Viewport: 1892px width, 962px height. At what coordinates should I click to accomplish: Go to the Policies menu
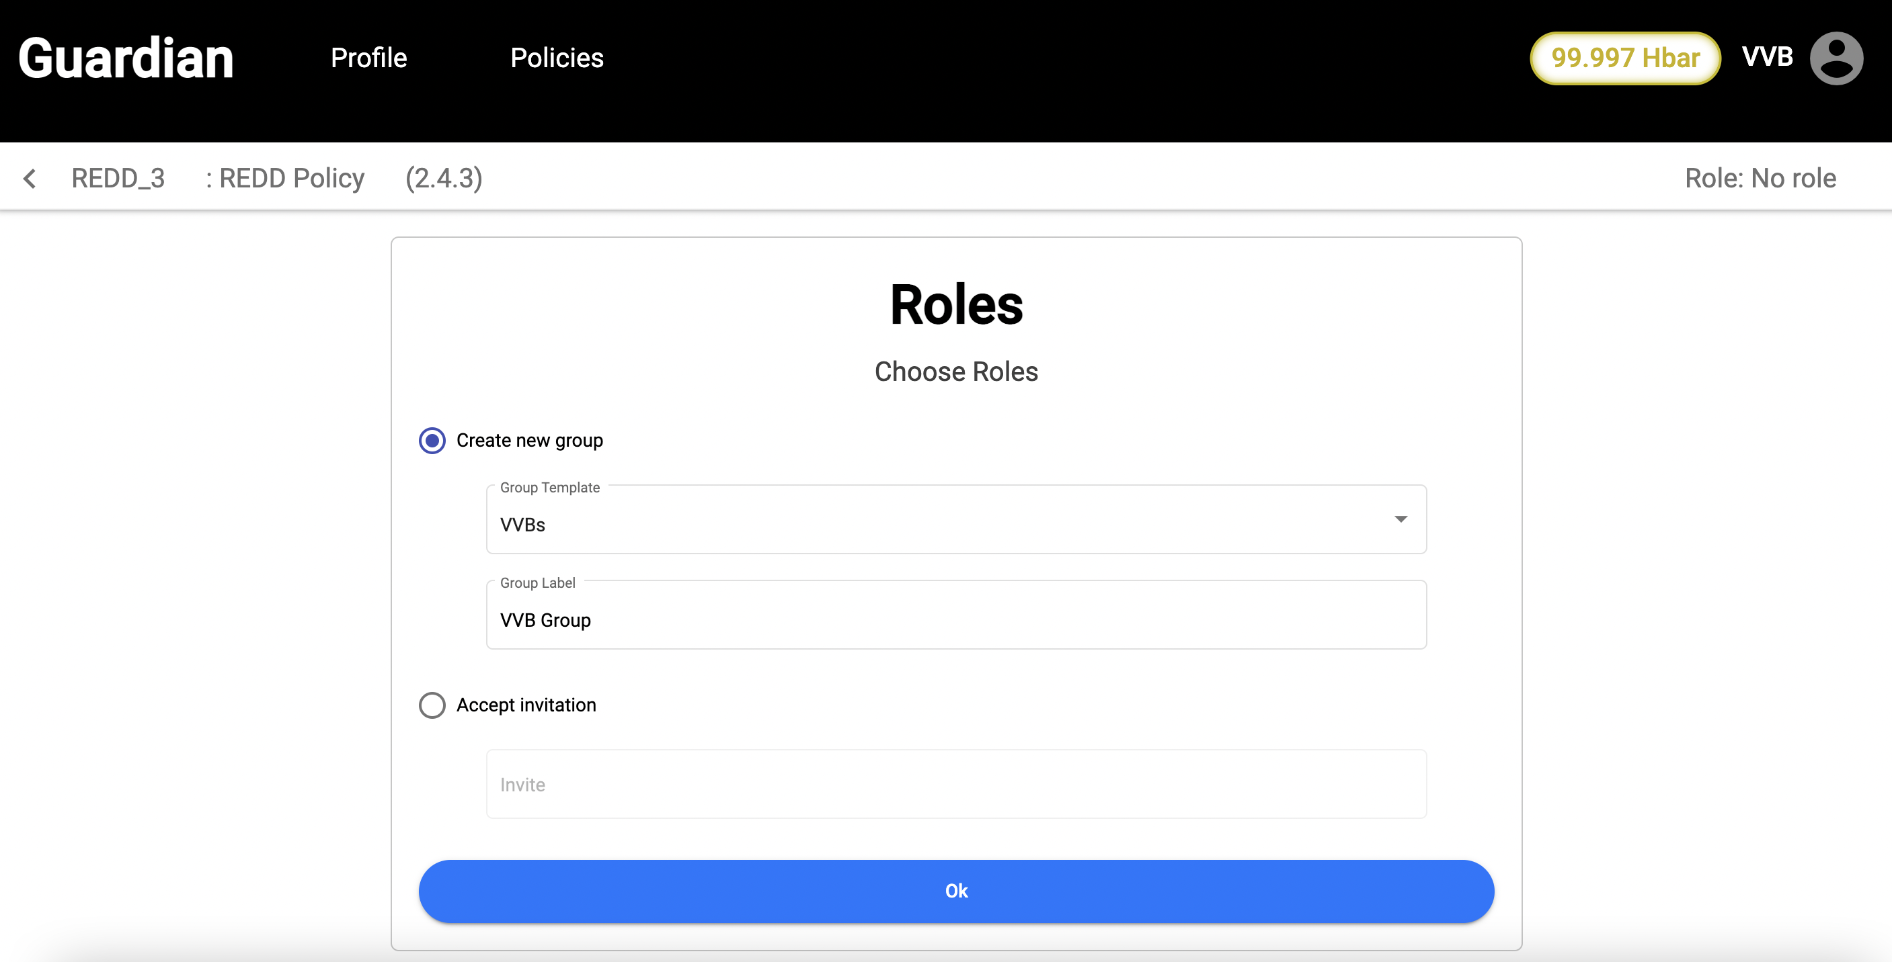click(x=557, y=58)
